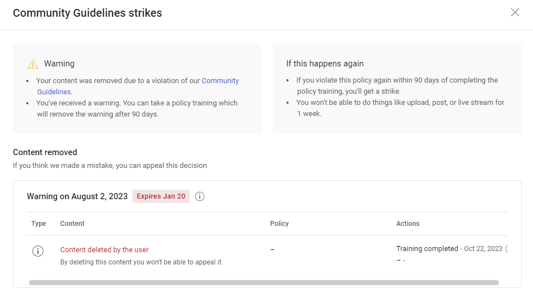This screenshot has width=533, height=294.
Task: Click the dash in the Policy column
Action: click(x=272, y=249)
